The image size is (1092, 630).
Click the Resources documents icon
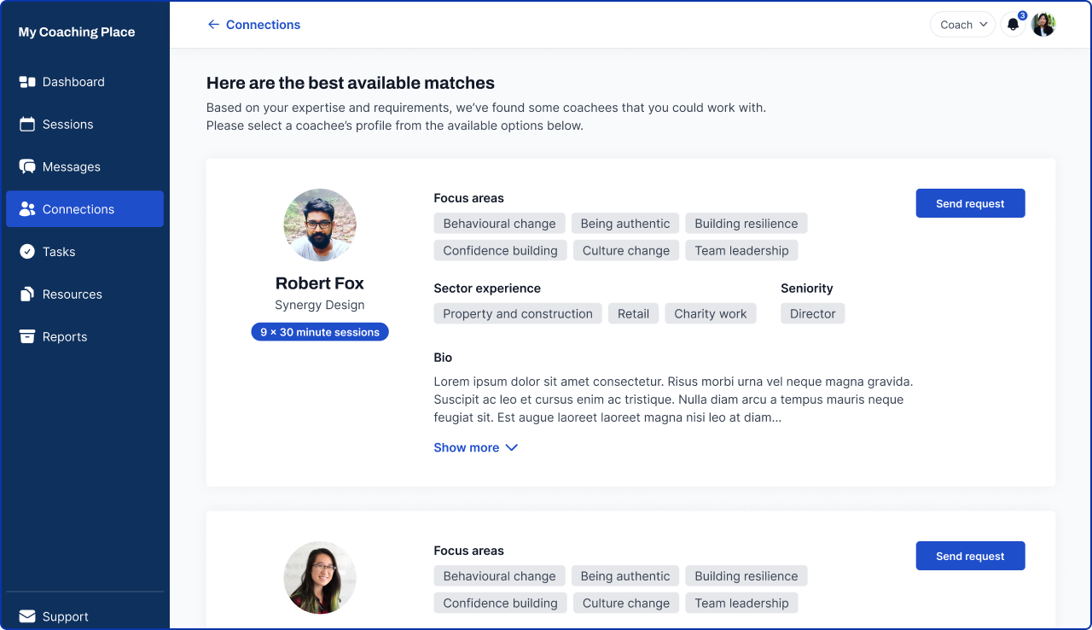(27, 295)
